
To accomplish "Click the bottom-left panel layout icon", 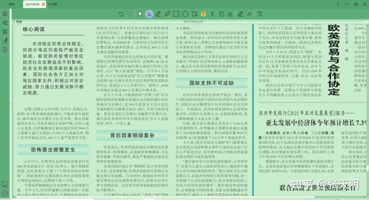I will [x=5, y=184].
